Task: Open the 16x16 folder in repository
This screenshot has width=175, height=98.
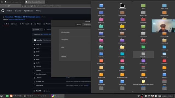Action: [x=38, y=48]
